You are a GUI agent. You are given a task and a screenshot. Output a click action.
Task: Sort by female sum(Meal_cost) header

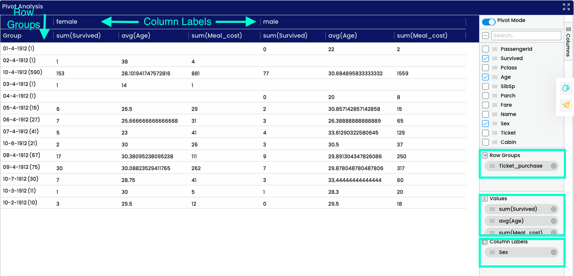tap(217, 36)
